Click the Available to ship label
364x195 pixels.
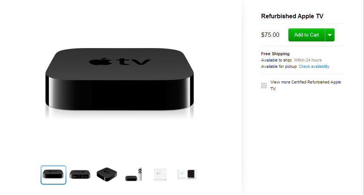tap(276, 60)
